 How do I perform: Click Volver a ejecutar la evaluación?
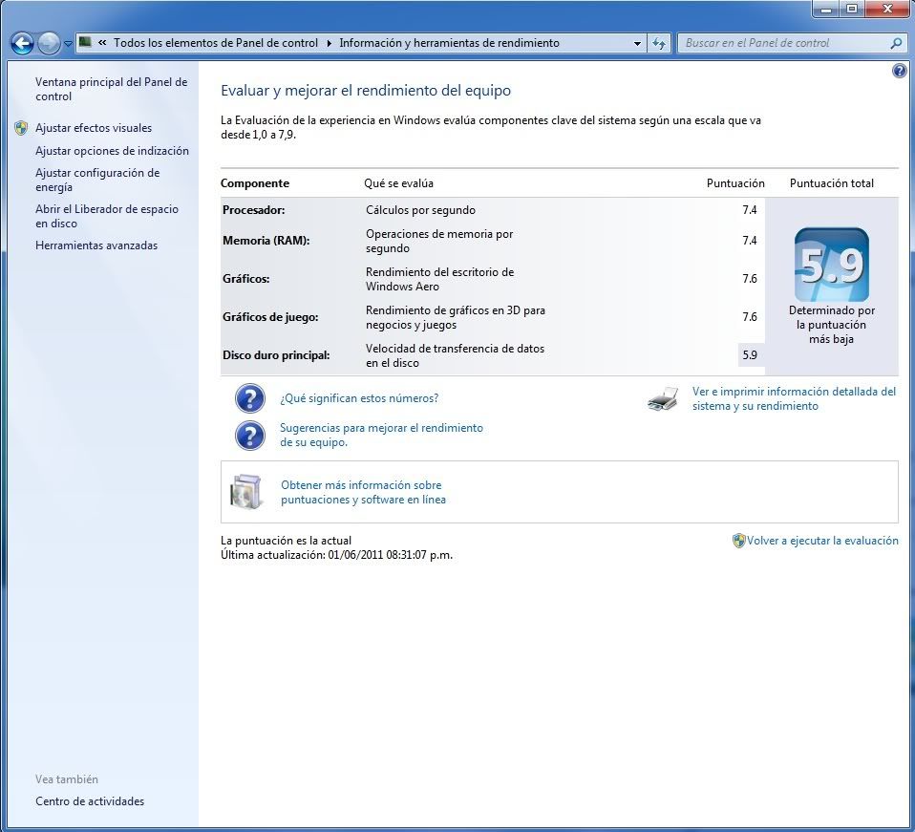tap(822, 541)
